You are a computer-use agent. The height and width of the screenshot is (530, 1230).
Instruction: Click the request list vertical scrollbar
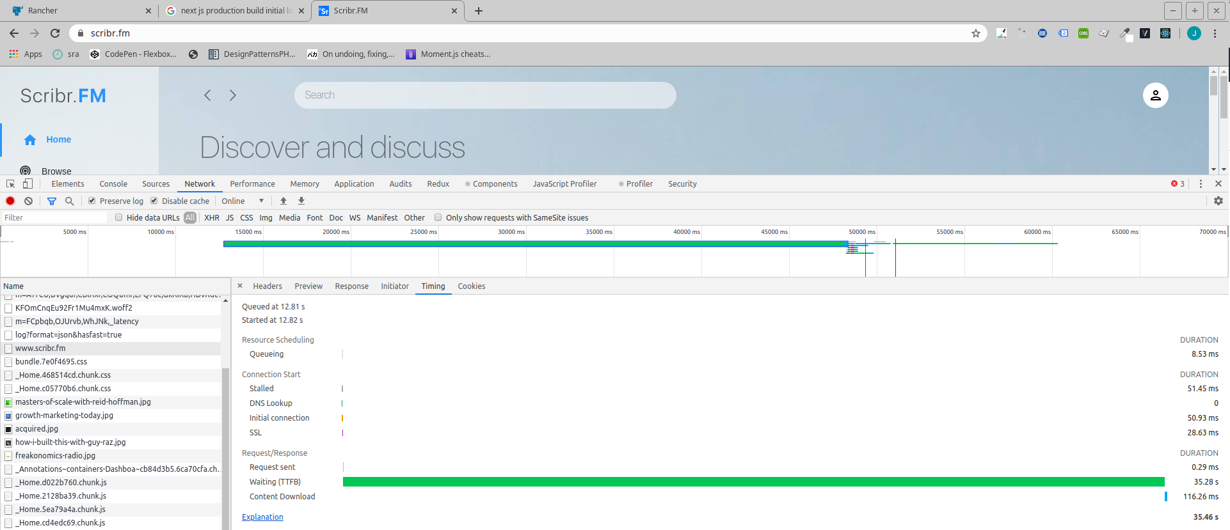click(225, 448)
